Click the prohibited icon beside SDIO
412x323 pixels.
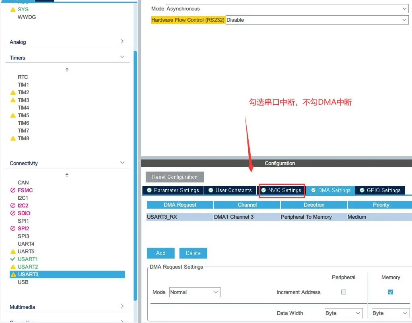[13, 213]
